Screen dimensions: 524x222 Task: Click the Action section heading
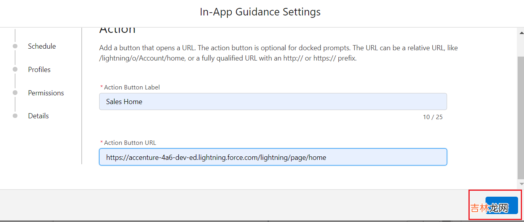[x=117, y=30]
